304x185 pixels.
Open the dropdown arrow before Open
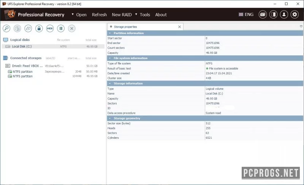(x=73, y=14)
